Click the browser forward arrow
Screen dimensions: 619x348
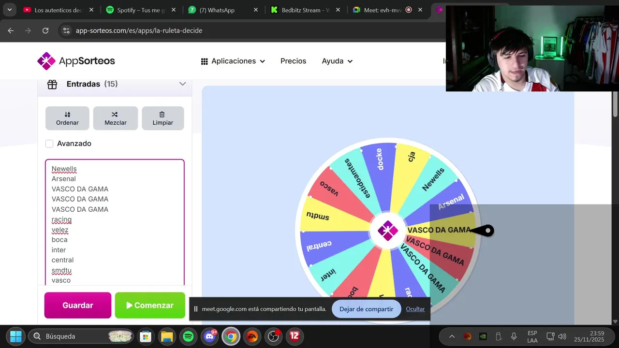[28, 30]
